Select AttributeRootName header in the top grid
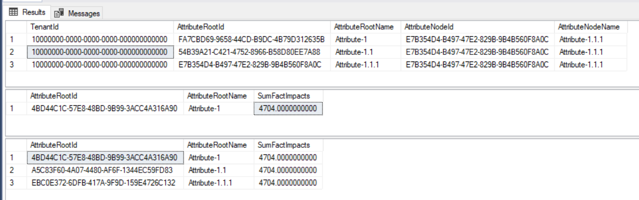 365,27
